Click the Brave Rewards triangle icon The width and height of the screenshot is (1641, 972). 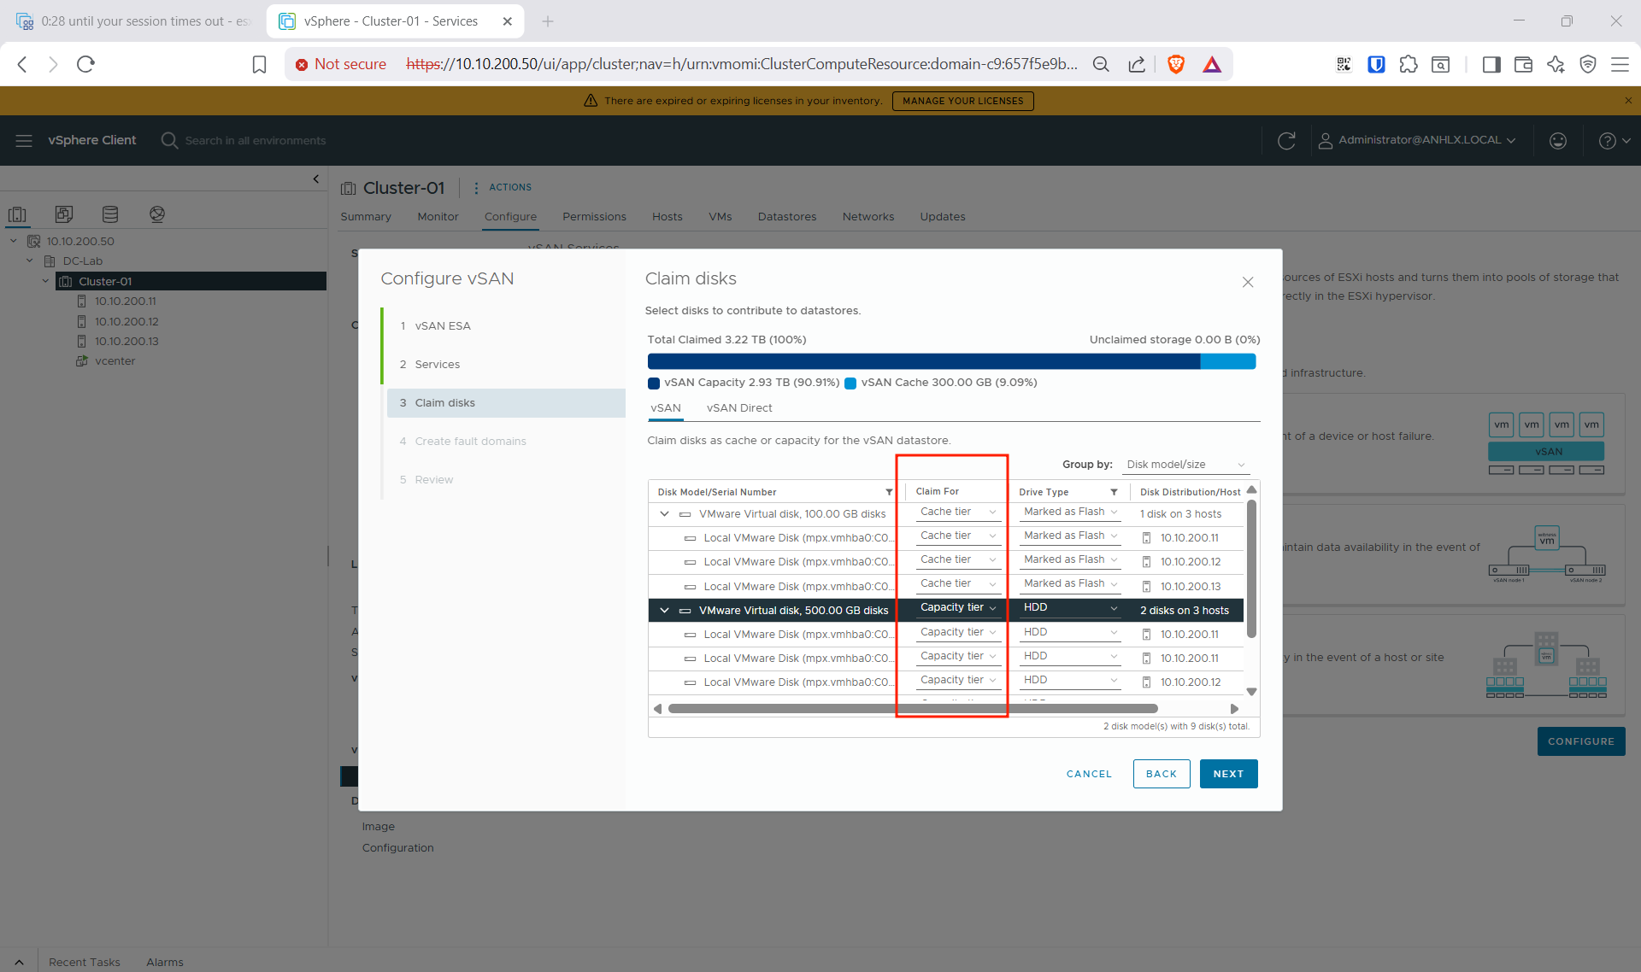point(1212,64)
